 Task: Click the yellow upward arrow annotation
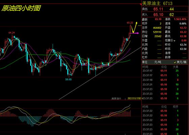coord(135,27)
